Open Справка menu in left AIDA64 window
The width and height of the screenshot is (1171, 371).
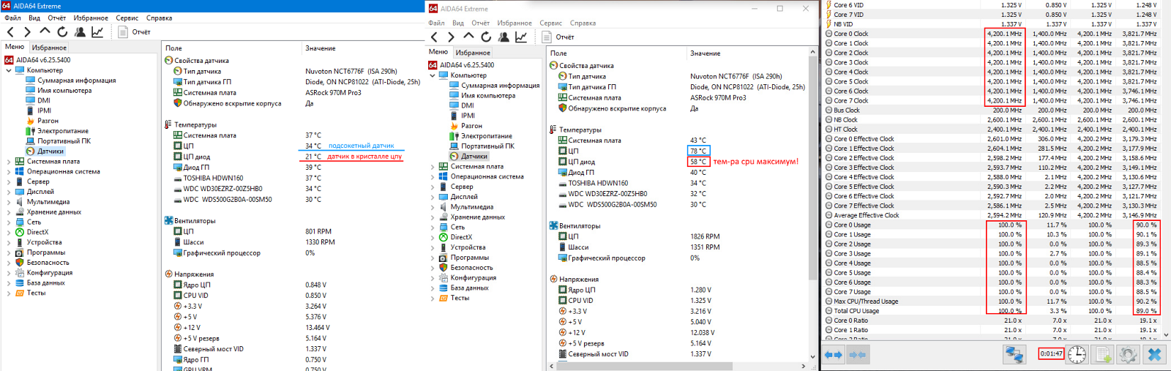159,18
